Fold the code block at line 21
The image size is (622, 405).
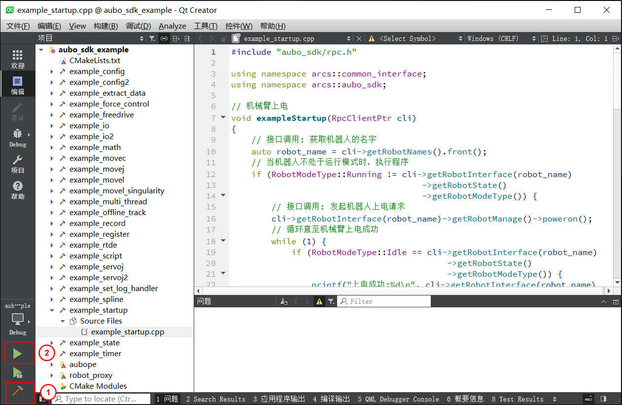click(x=223, y=273)
